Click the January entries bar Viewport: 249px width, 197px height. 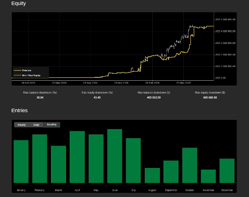[x=21, y=161]
